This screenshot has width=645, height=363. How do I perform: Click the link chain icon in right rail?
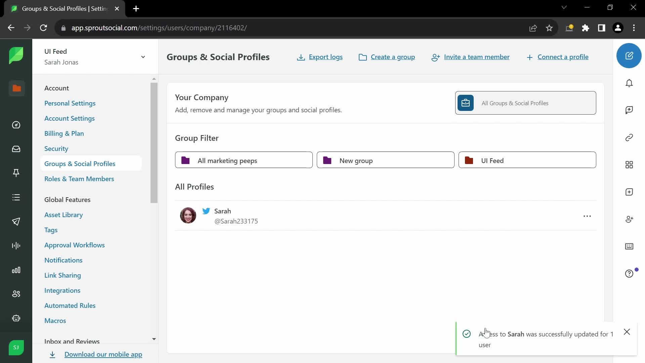tap(629, 137)
